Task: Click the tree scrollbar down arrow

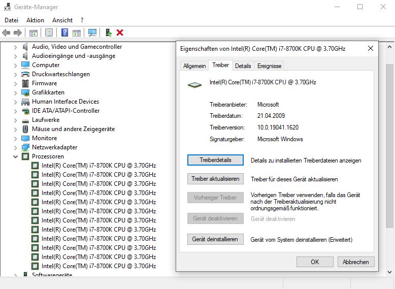Action: point(390,272)
